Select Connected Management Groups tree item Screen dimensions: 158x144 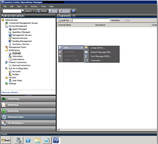23,23
